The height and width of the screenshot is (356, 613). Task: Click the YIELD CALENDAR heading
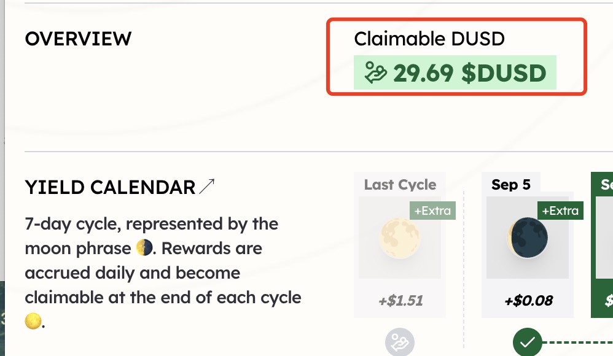point(110,187)
